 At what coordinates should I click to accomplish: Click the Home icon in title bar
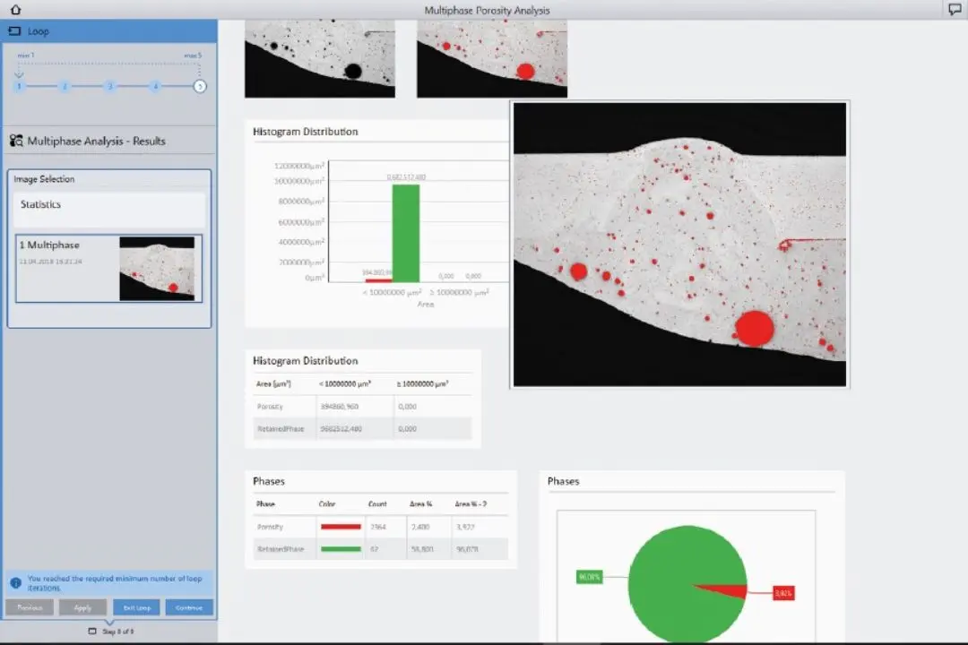click(x=15, y=9)
